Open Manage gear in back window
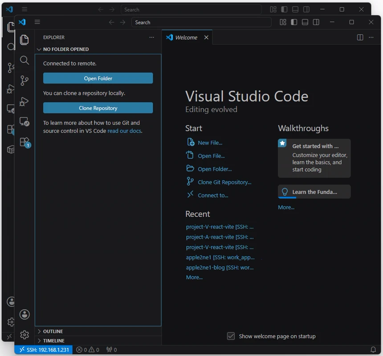This screenshot has height=356, width=383. pyautogui.click(x=11, y=322)
